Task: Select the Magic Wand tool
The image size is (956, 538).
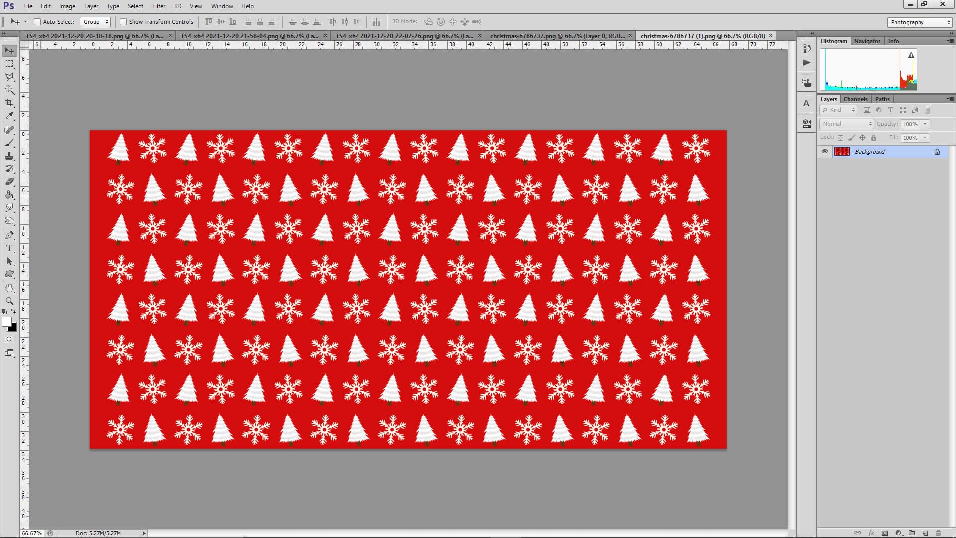Action: click(9, 90)
